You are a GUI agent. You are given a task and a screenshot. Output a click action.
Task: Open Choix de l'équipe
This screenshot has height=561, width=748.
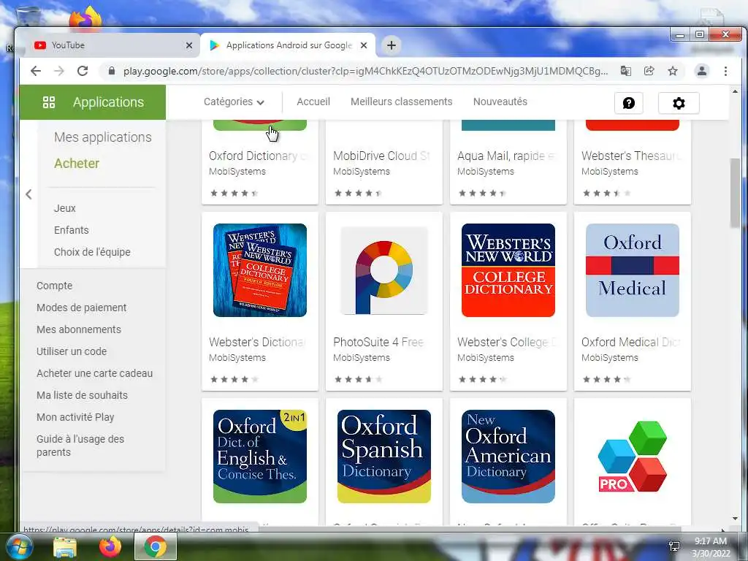click(92, 252)
